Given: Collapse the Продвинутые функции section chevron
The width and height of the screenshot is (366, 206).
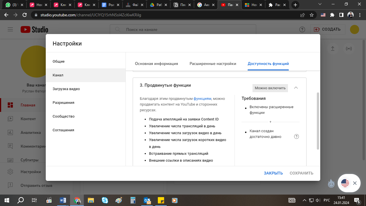Looking at the screenshot, I should 296,88.
